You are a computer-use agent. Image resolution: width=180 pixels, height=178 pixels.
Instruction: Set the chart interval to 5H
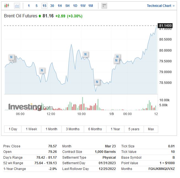click(68, 6)
